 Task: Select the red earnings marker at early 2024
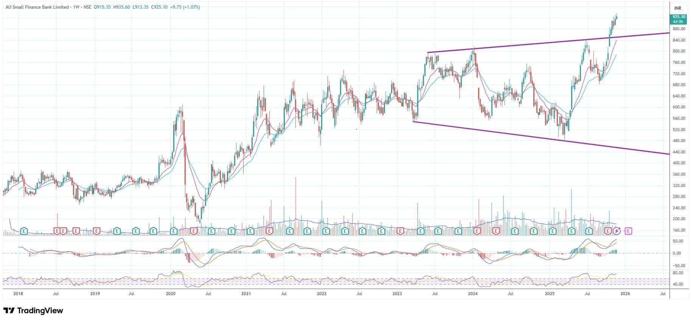(477, 230)
